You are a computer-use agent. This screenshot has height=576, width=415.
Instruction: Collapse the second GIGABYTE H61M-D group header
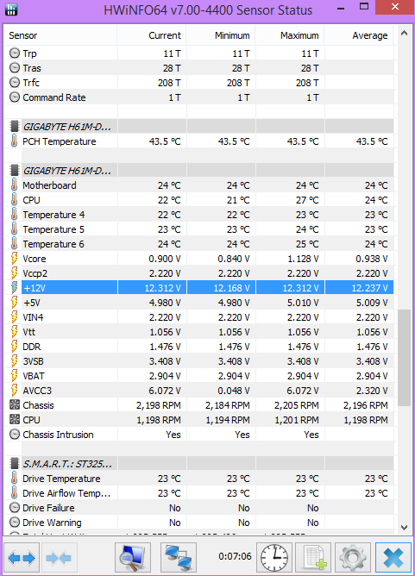point(198,171)
